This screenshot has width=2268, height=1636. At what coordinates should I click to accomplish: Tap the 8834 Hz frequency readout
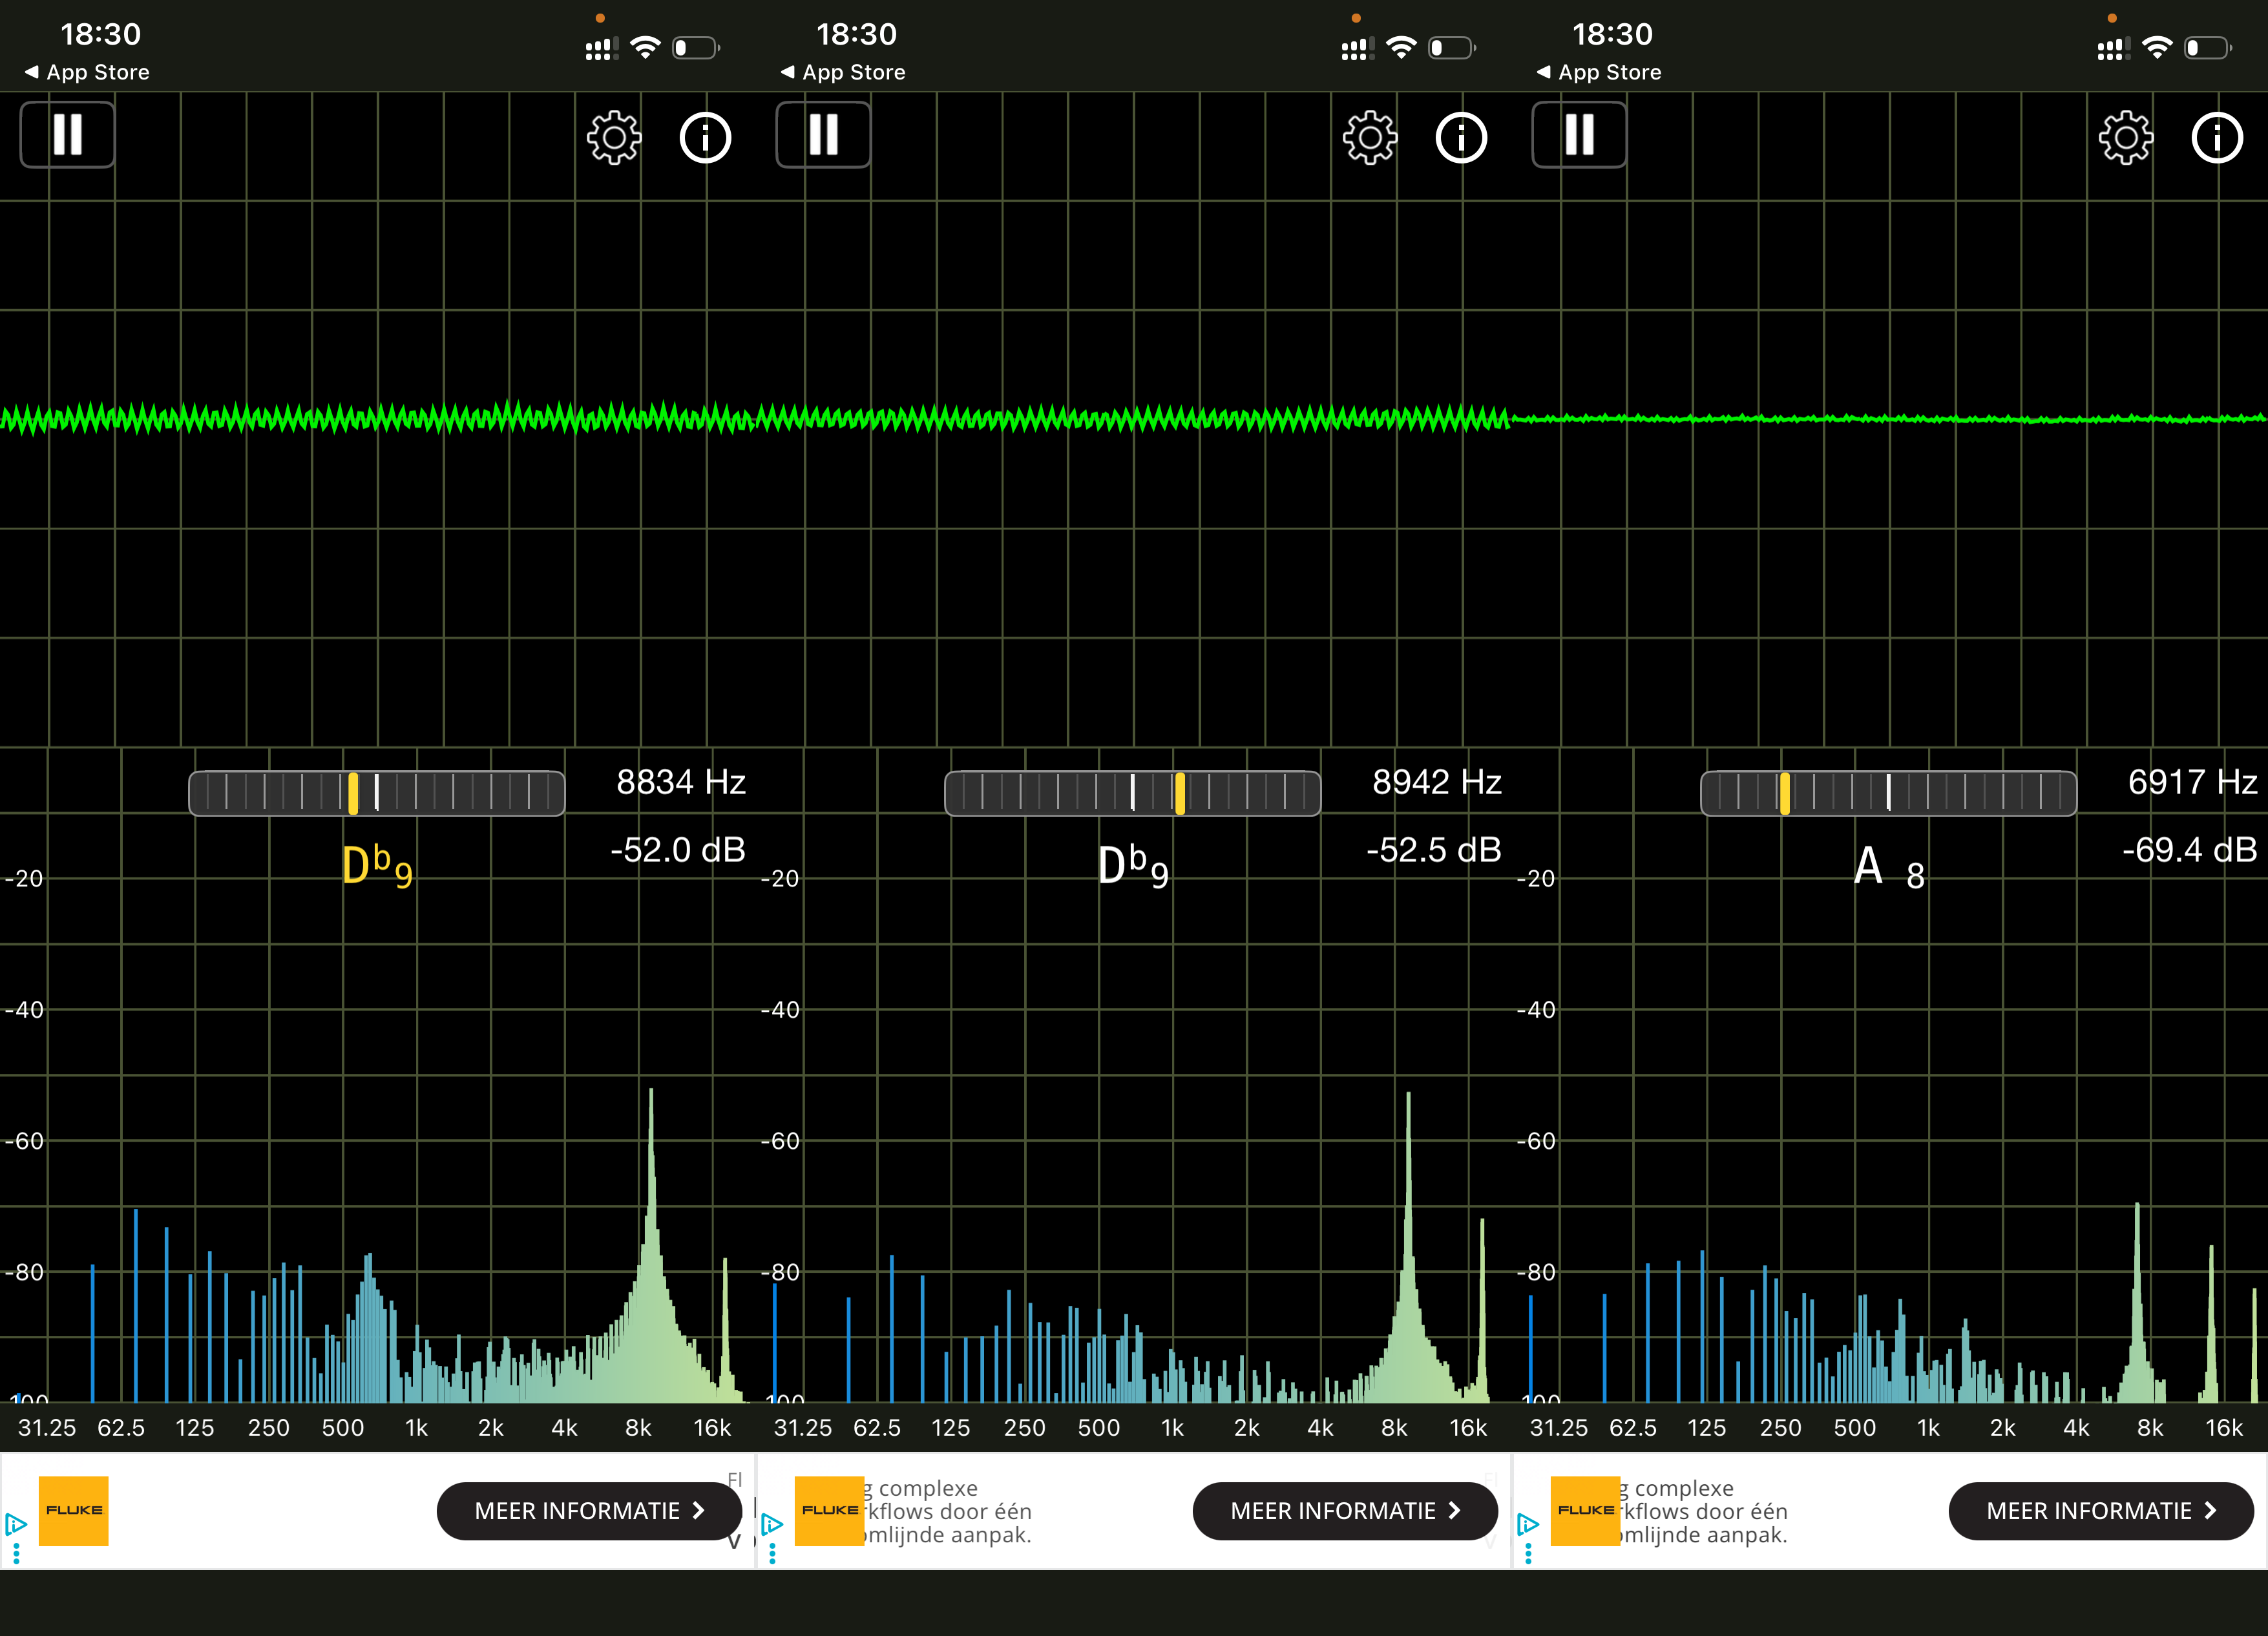(x=681, y=782)
